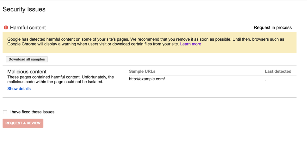Click the 'Security Issues' page title

24,9
